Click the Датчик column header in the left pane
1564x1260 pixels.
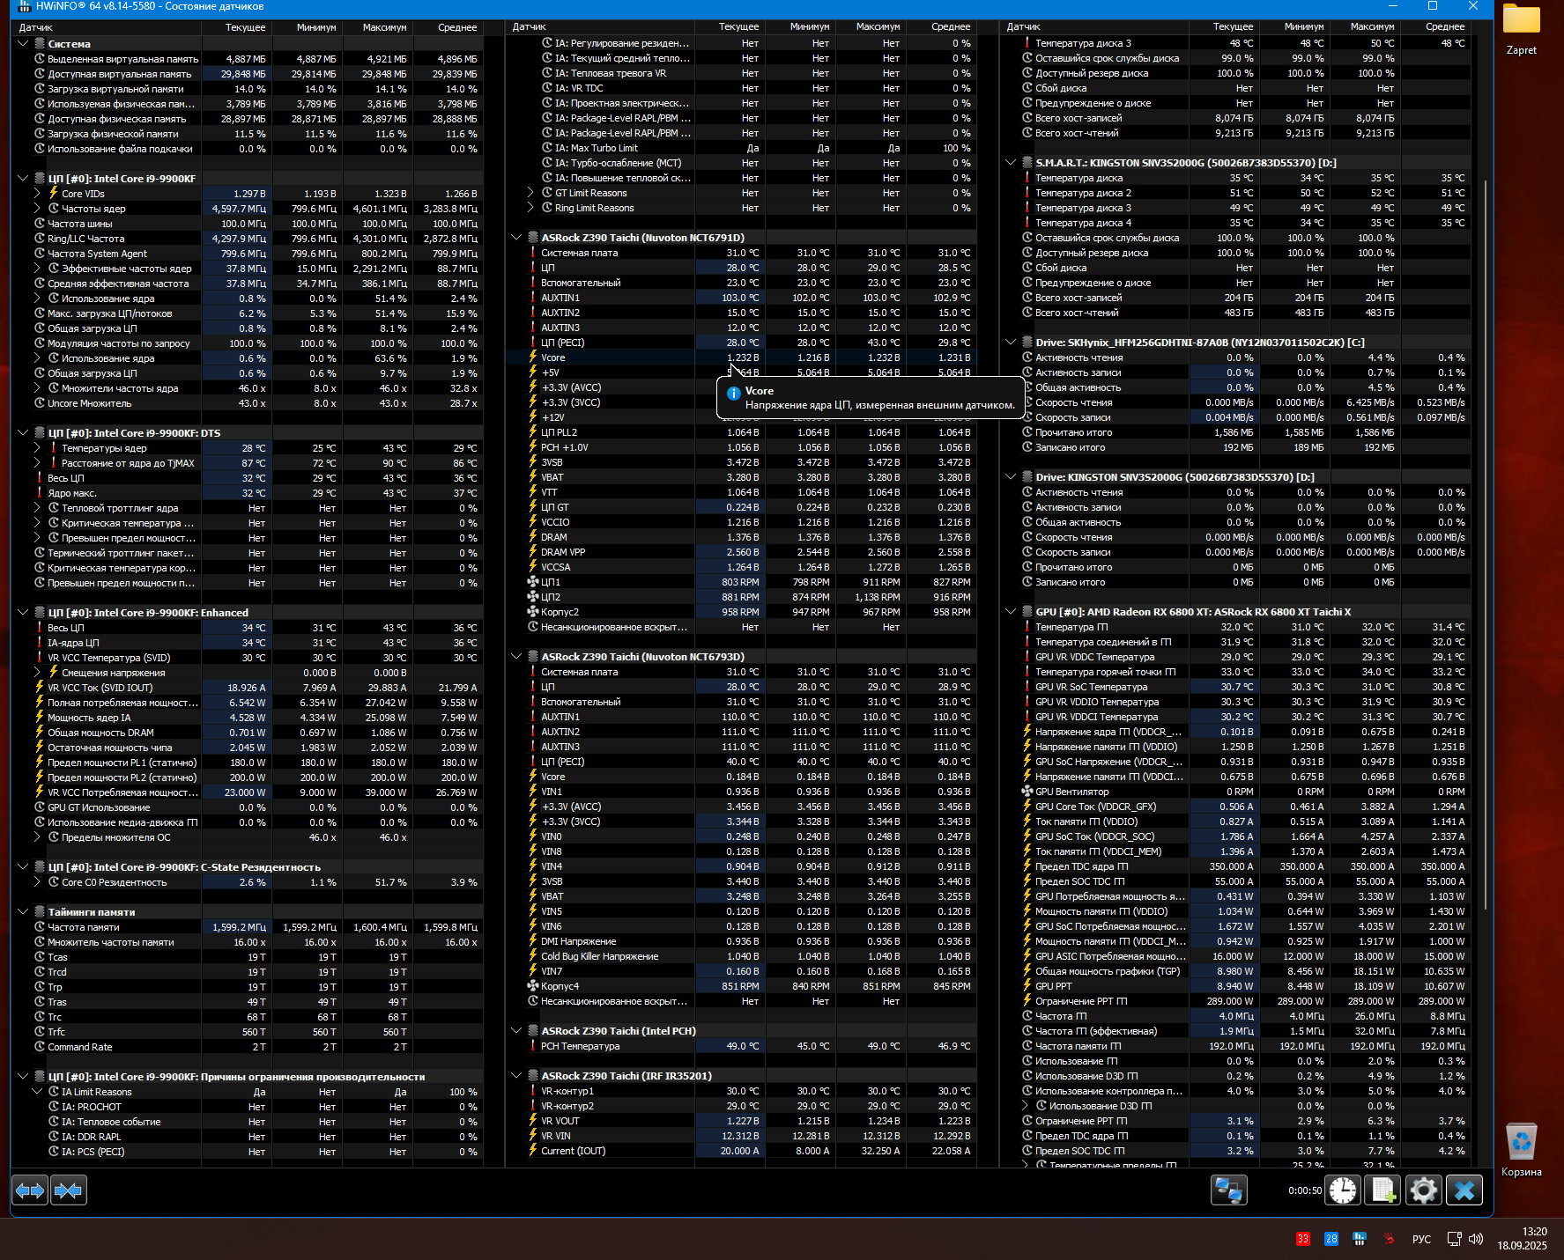pyautogui.click(x=107, y=27)
